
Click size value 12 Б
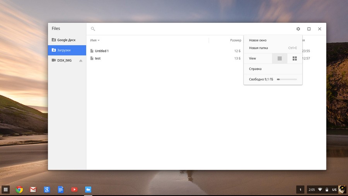click(x=237, y=51)
